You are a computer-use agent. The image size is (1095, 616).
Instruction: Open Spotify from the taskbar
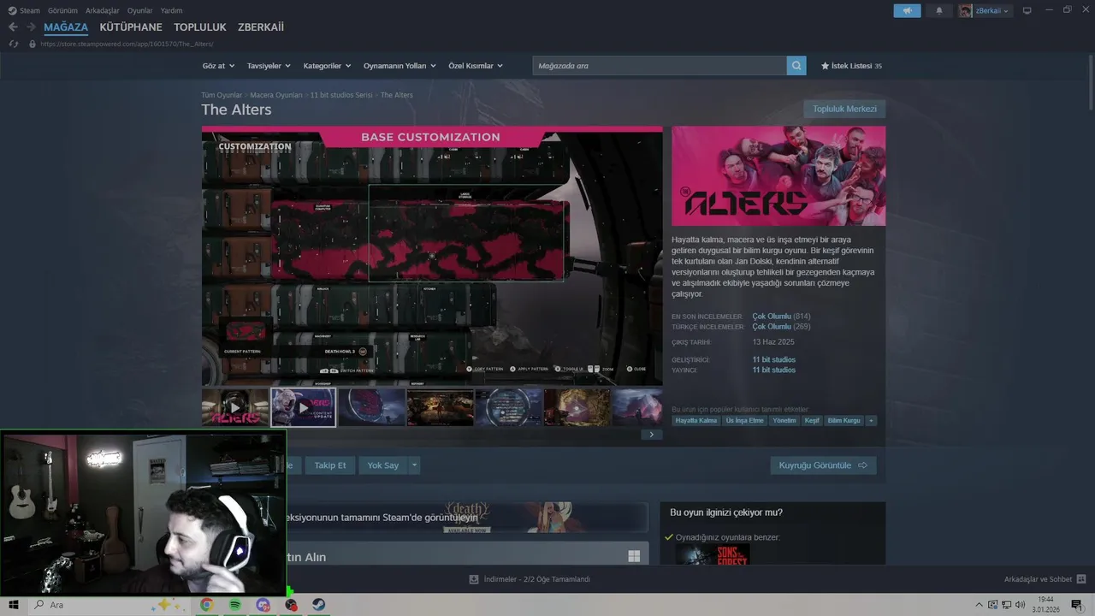click(235, 605)
